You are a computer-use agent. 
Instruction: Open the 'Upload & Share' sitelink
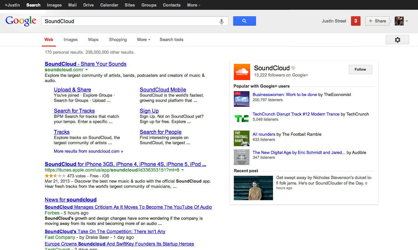tap(72, 90)
